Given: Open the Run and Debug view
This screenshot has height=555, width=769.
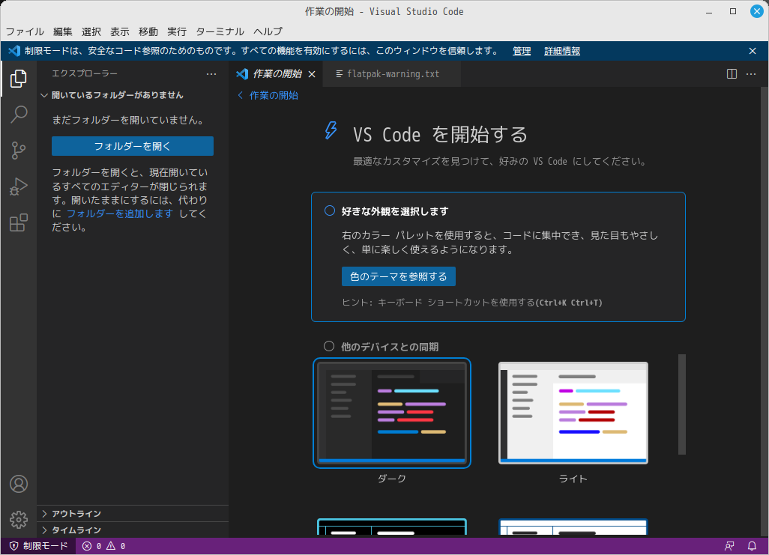Looking at the screenshot, I should (19, 186).
